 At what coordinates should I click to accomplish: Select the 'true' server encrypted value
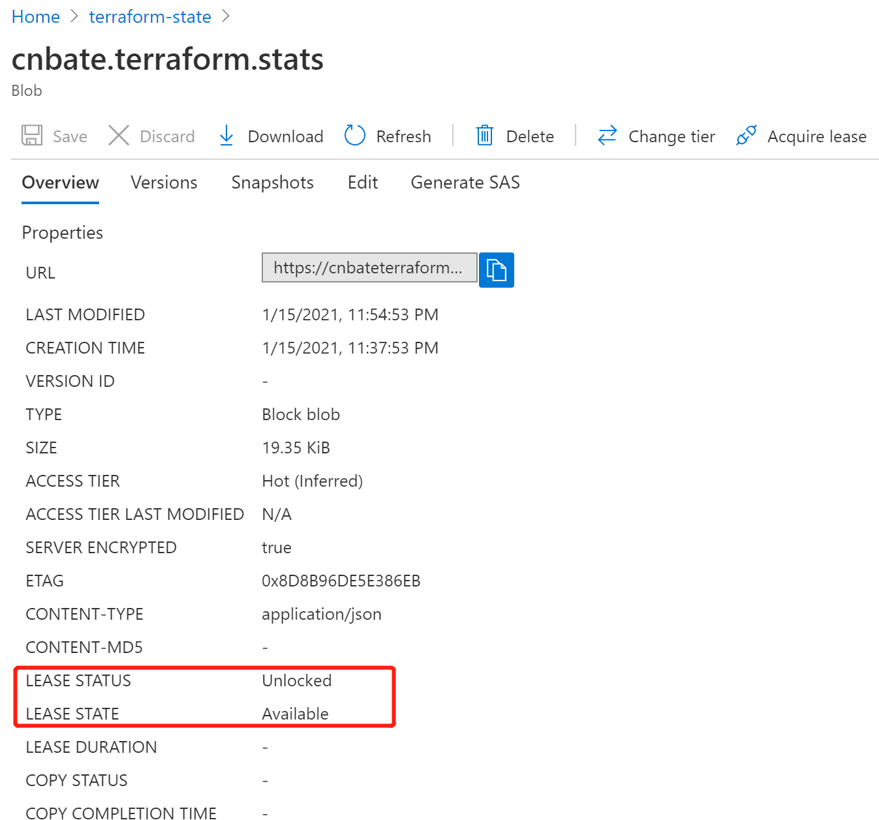click(277, 548)
